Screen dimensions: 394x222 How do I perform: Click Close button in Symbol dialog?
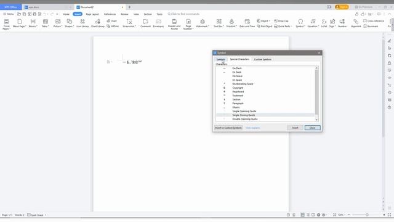312,128
